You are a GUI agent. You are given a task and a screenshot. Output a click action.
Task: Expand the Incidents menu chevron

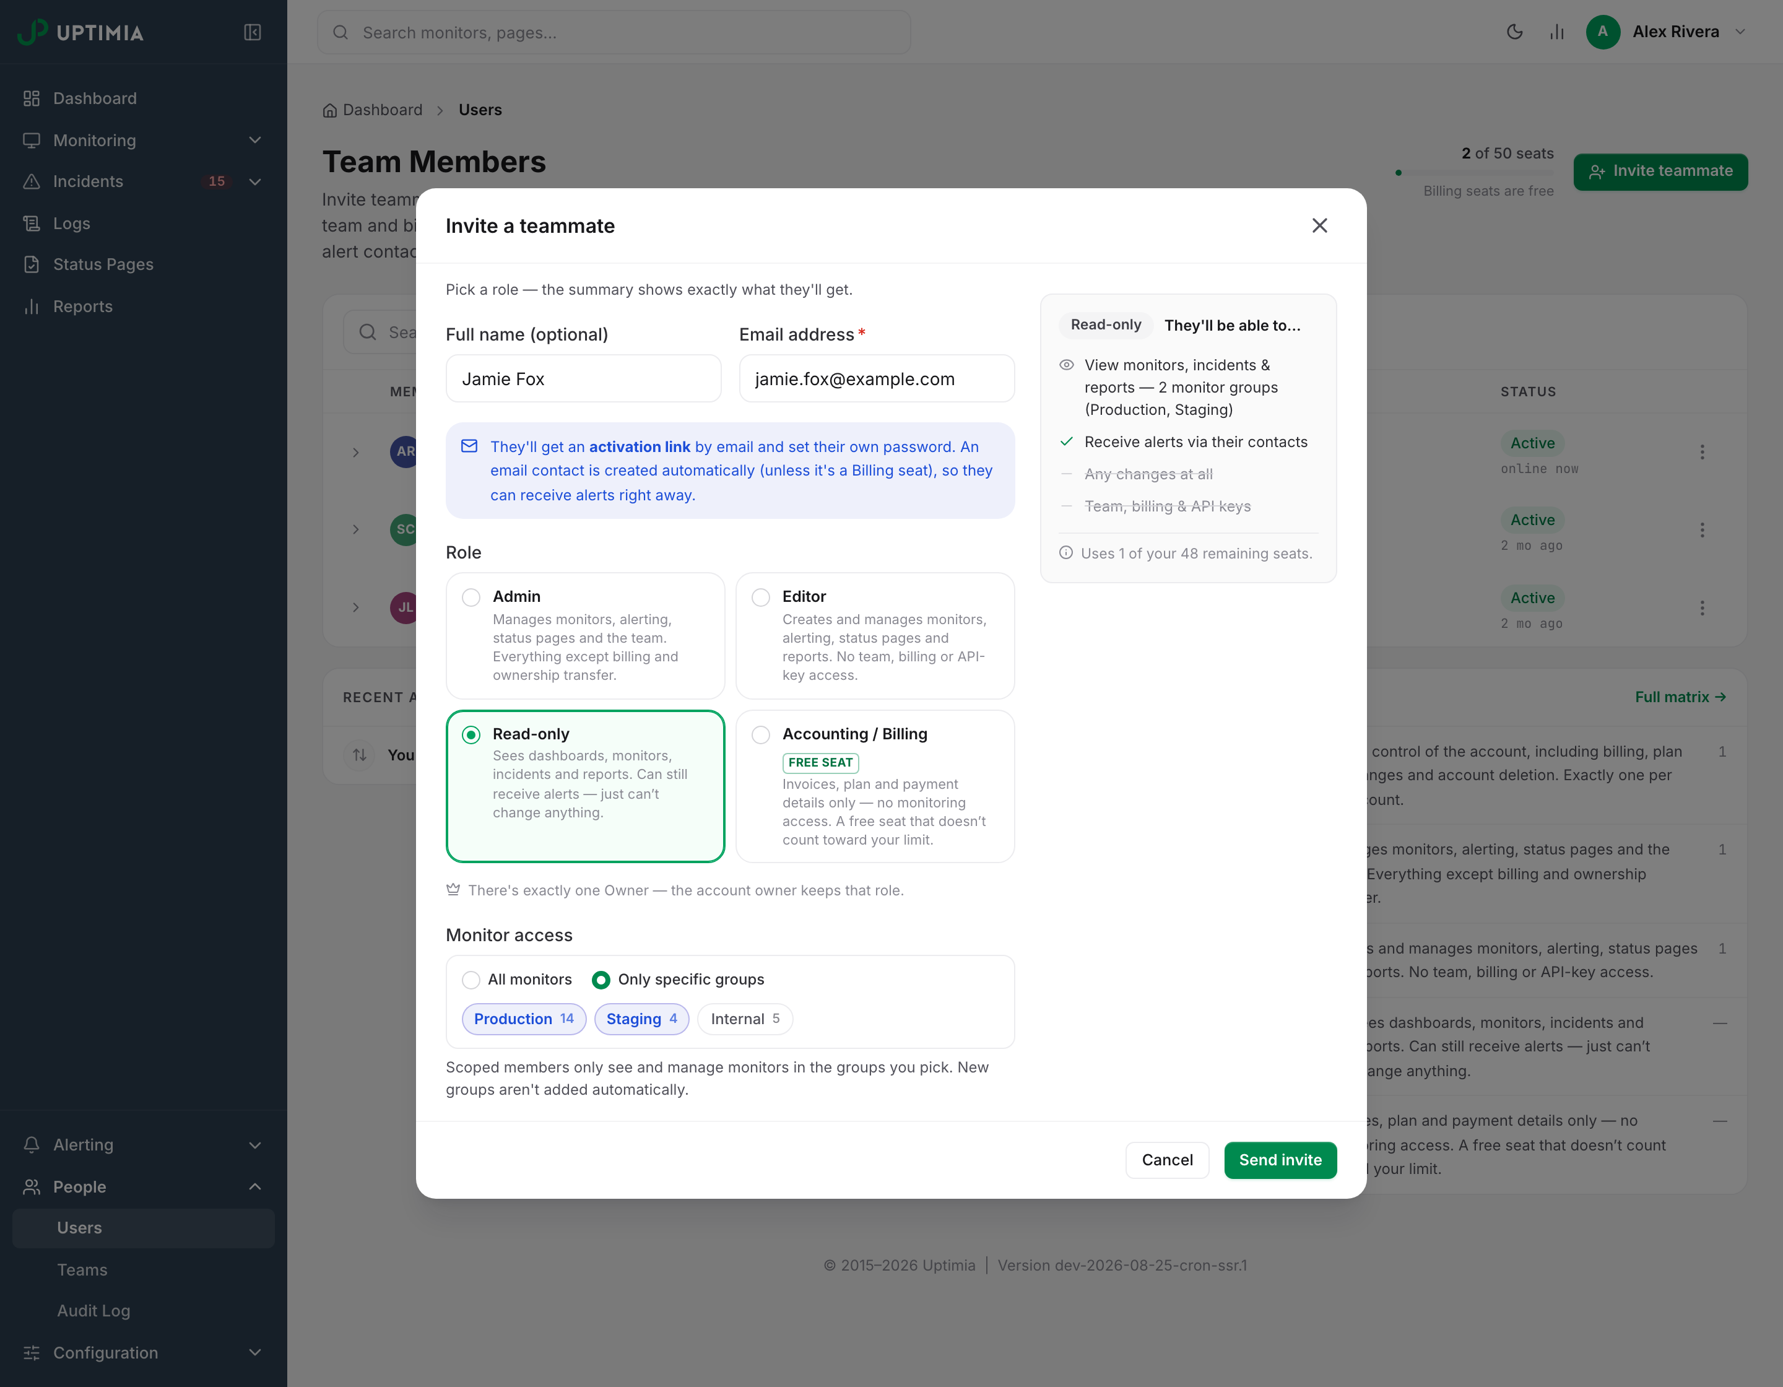pyautogui.click(x=254, y=181)
